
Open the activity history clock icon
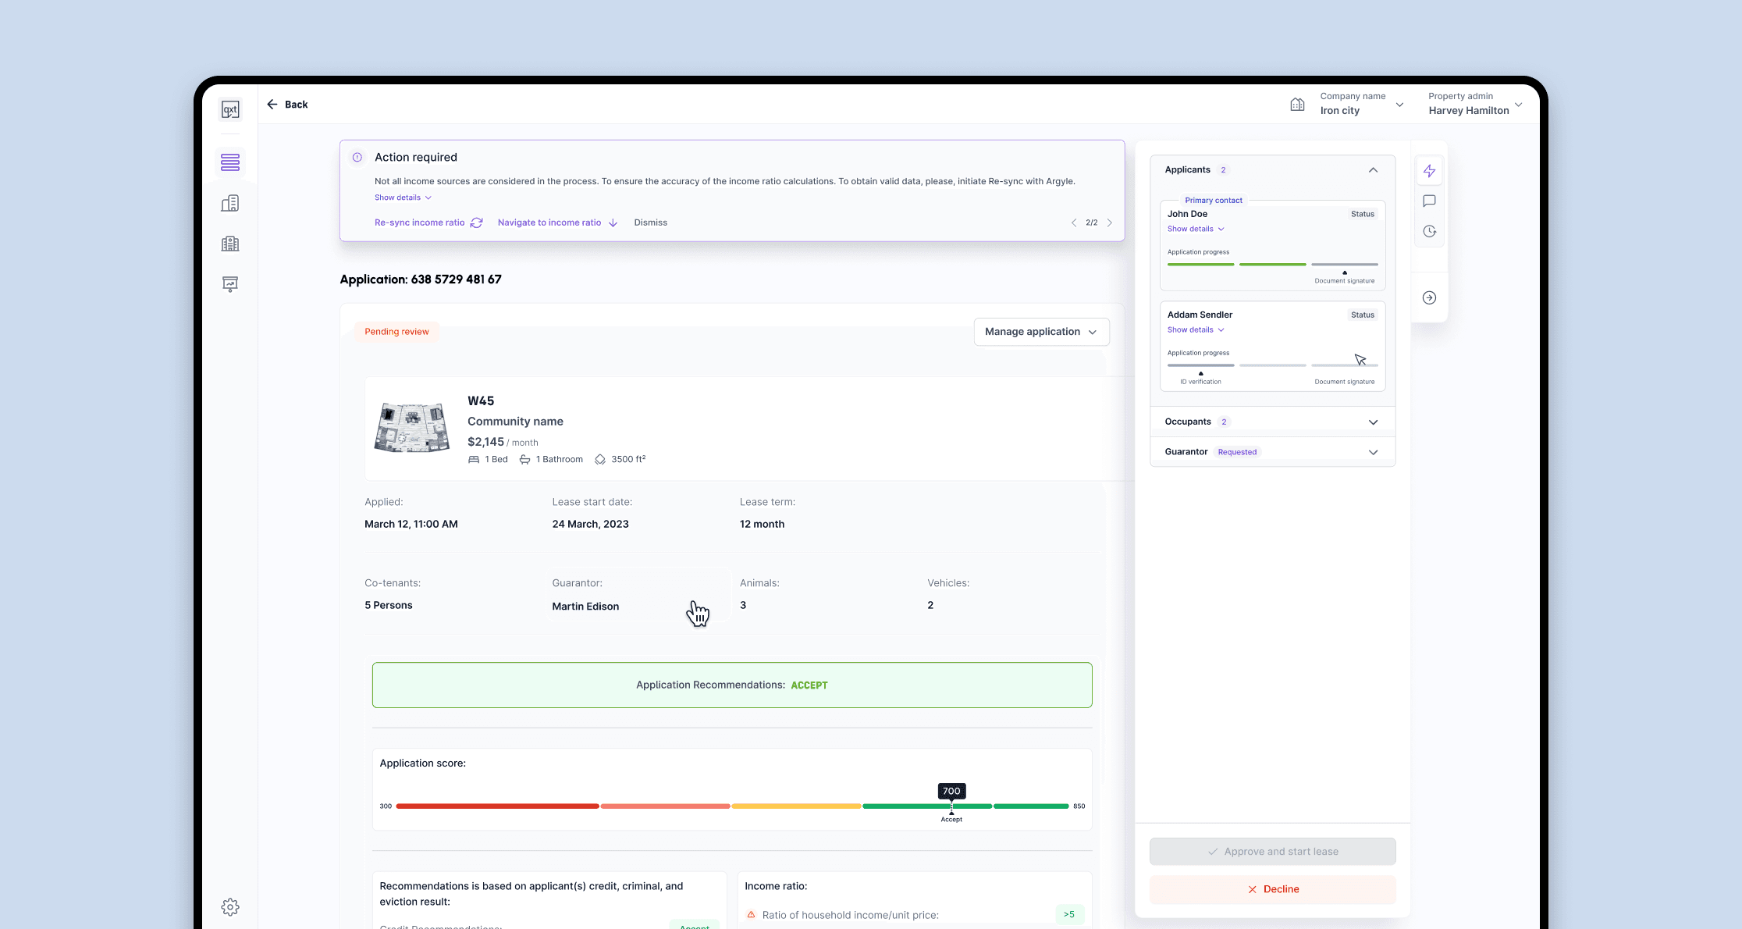1429,231
